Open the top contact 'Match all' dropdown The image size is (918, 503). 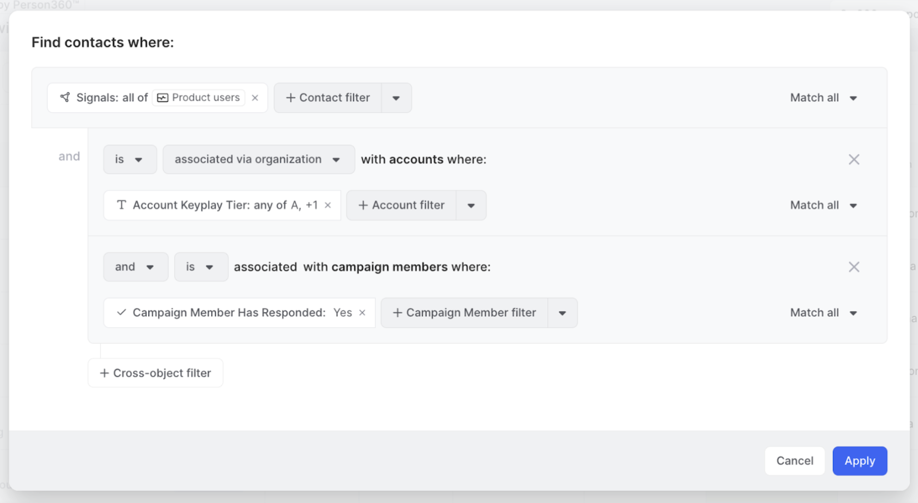(823, 98)
